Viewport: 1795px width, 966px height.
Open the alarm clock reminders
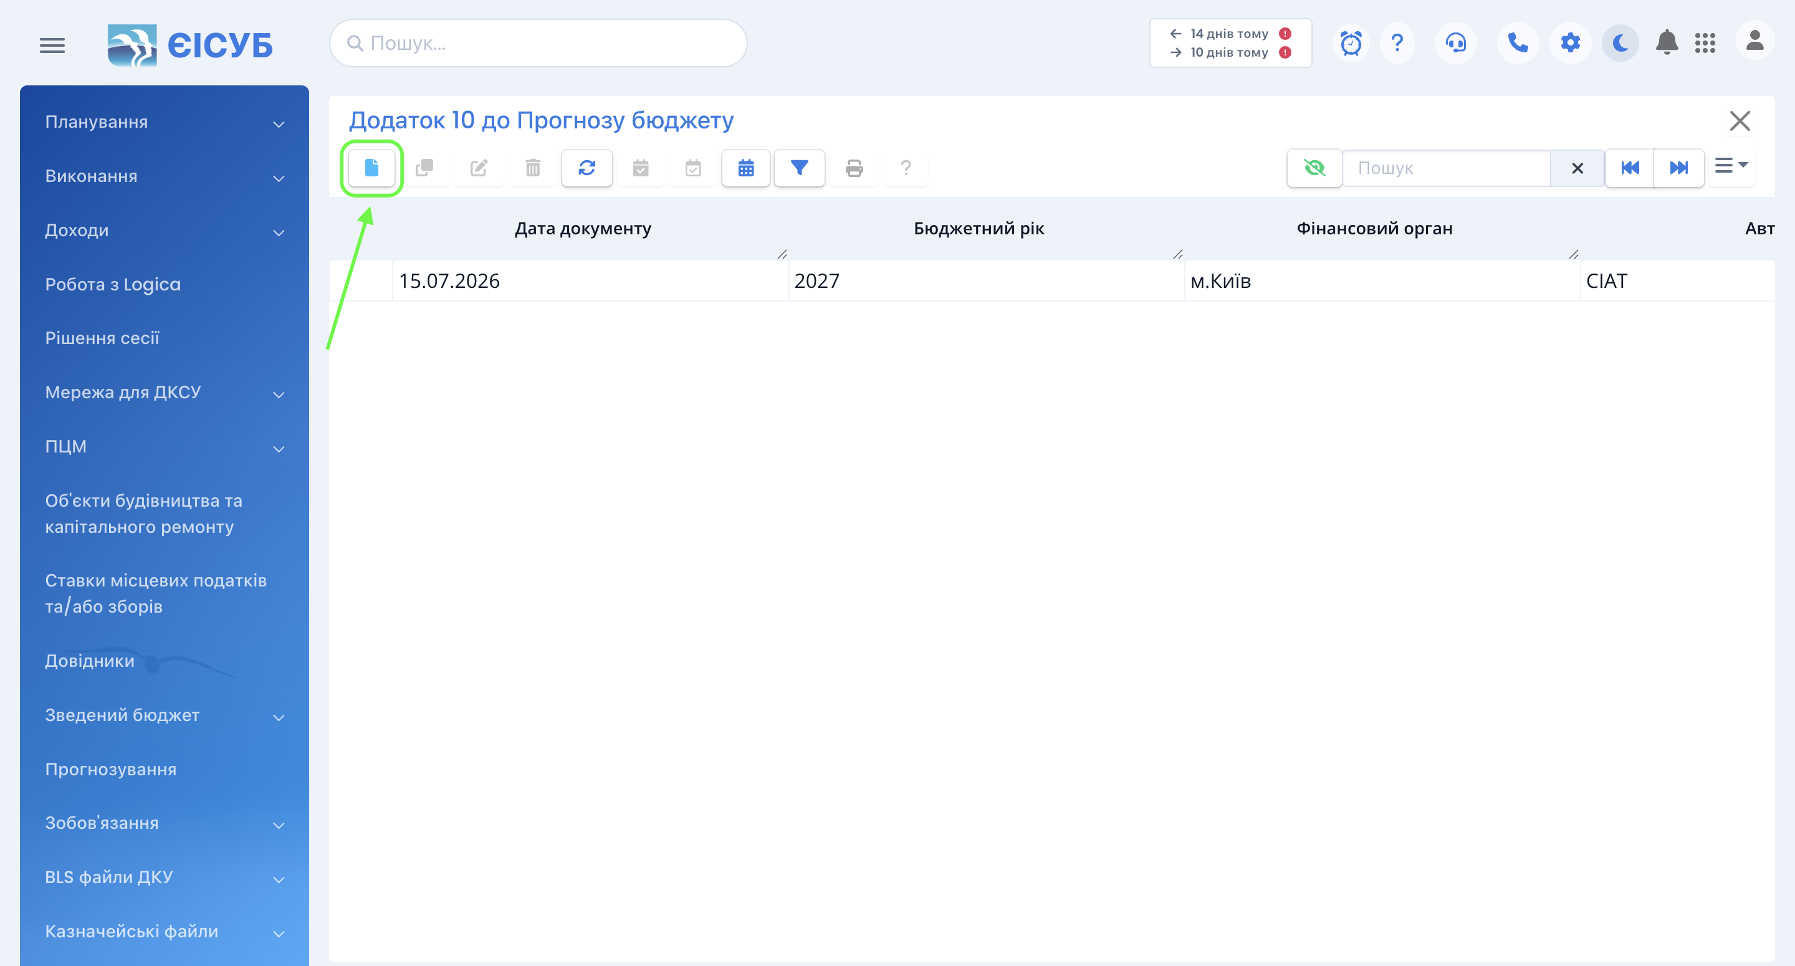1351,43
